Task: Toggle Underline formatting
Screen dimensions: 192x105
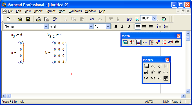Action: click(x=129, y=26)
